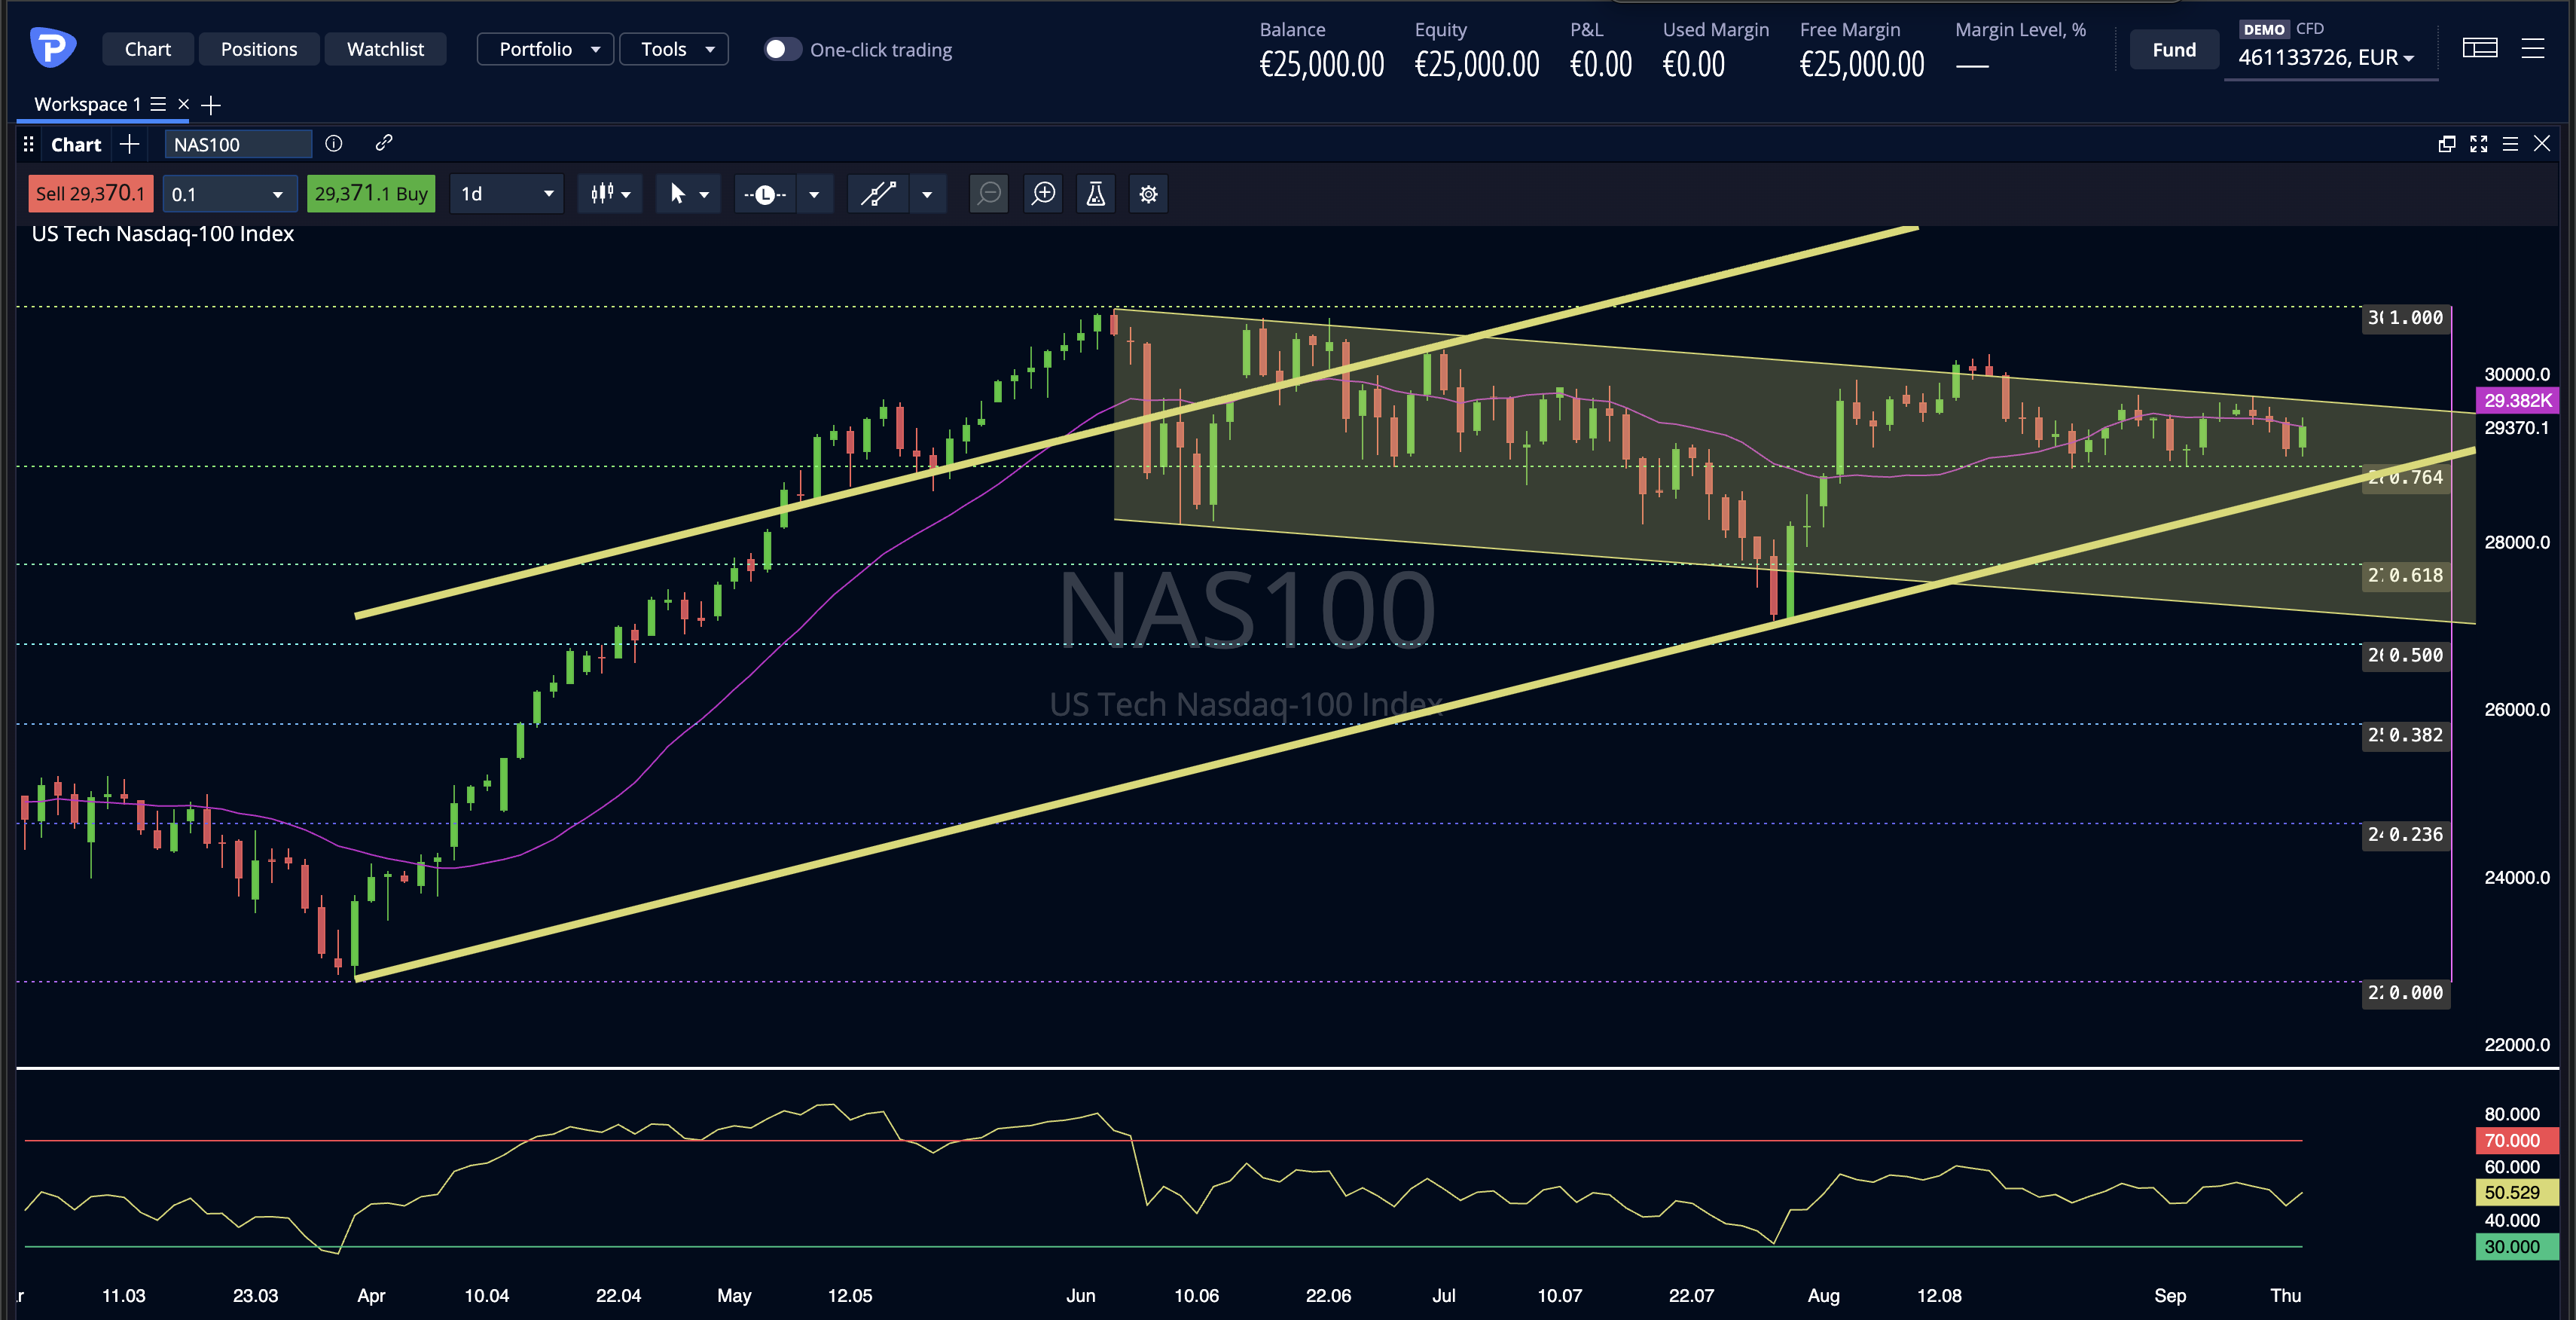Pop out the chart panel
This screenshot has width=2576, height=1320.
click(2447, 144)
